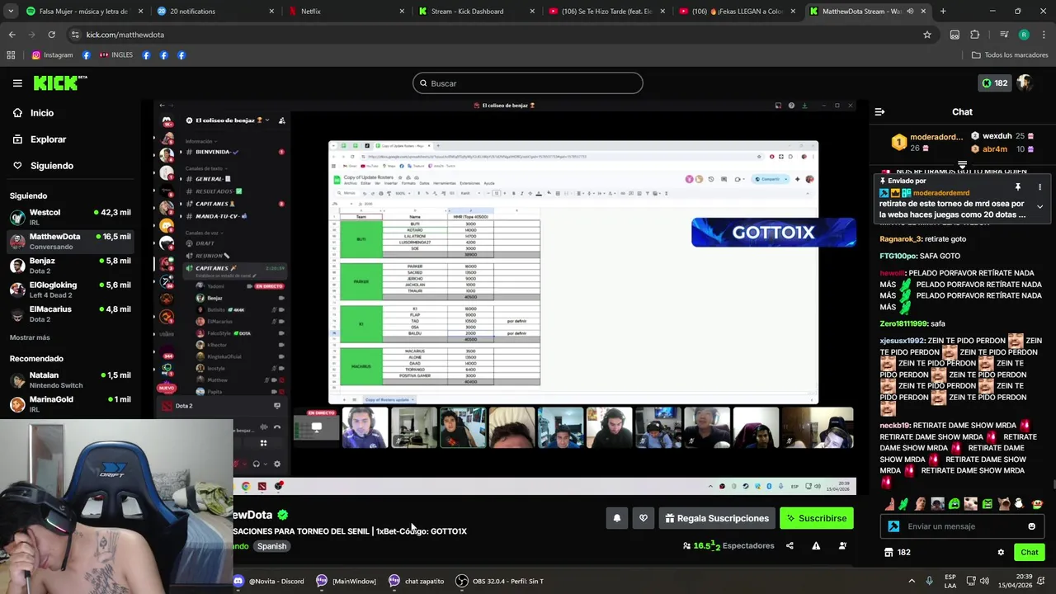Viewport: 1056px width, 594px height.
Task: Open Discord app in taskbar
Action: coord(269,581)
